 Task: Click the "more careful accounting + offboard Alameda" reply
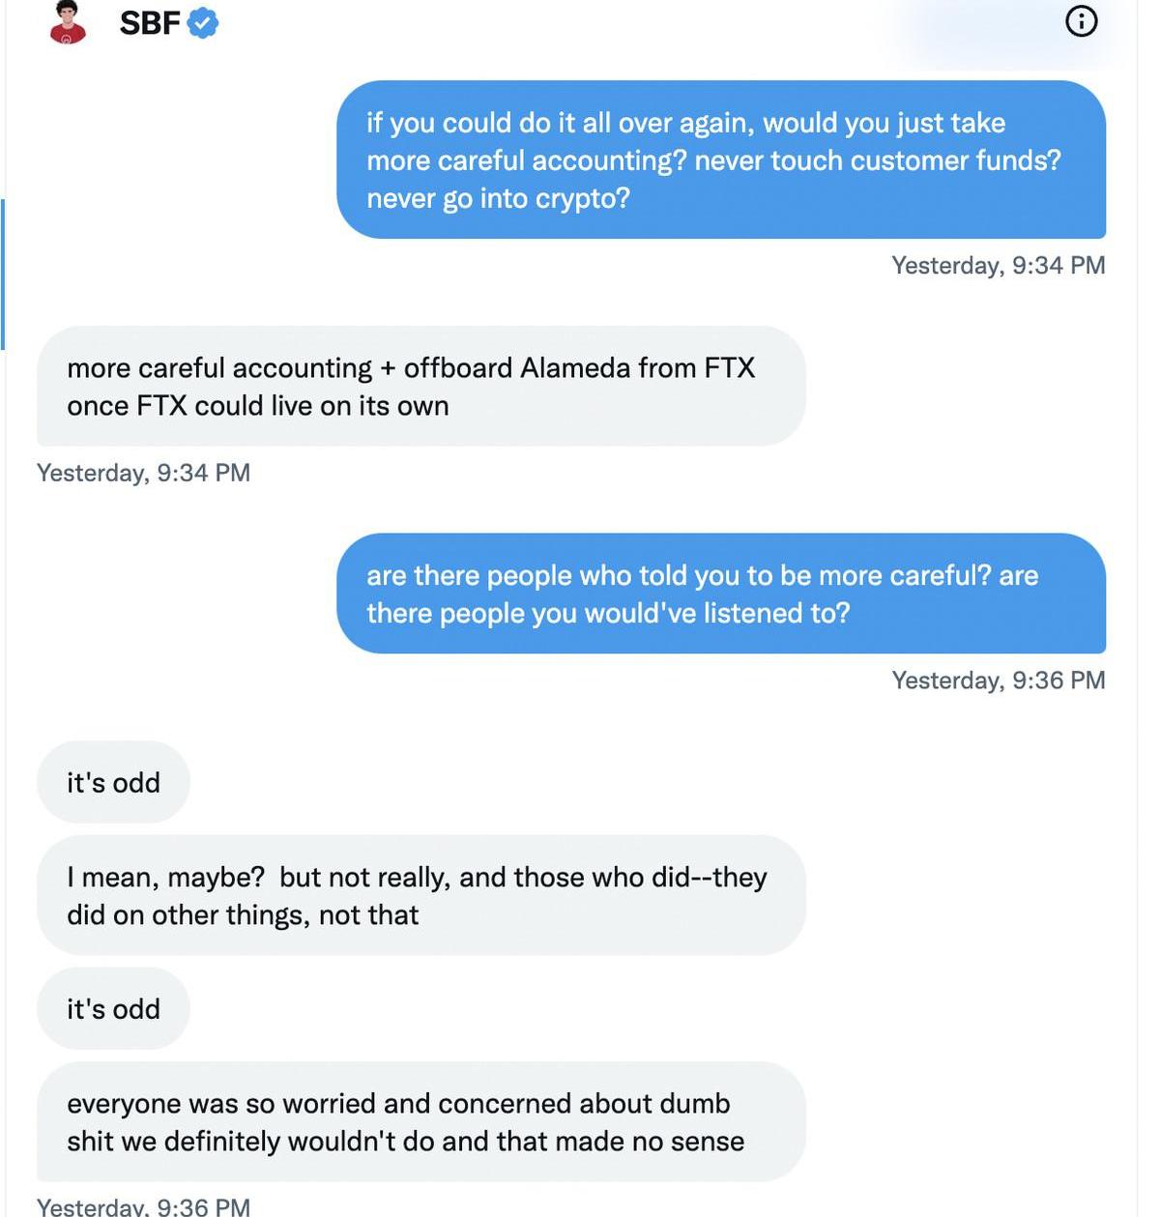pyautogui.click(x=420, y=386)
